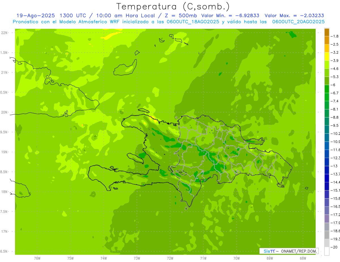Click the "75W" longitude label
This screenshot has width=340, height=262.
(x=71, y=258)
